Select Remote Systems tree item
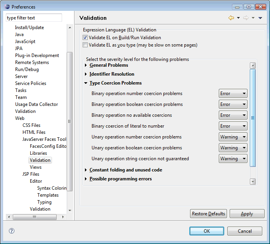270x244 pixels. pos(32,62)
